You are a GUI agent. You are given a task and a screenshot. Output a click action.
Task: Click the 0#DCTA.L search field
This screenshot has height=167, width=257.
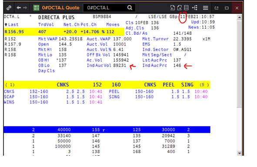click(x=109, y=8)
